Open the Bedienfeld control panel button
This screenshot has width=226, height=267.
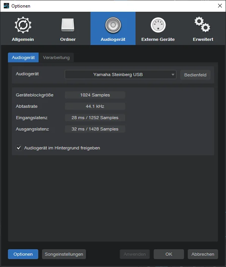coord(195,75)
